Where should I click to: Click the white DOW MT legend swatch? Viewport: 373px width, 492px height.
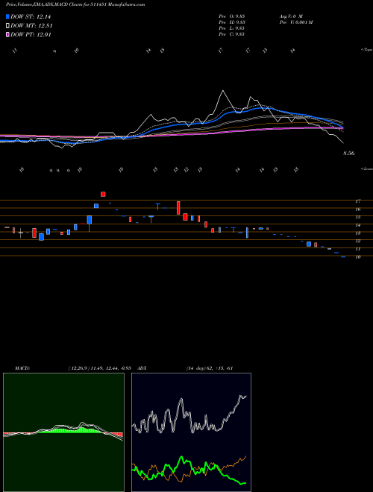[x=7, y=26]
